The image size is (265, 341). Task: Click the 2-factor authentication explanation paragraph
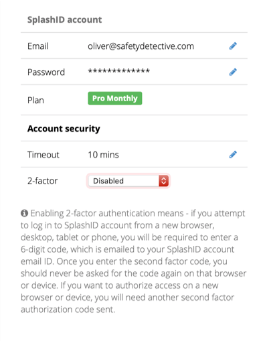(x=133, y=261)
